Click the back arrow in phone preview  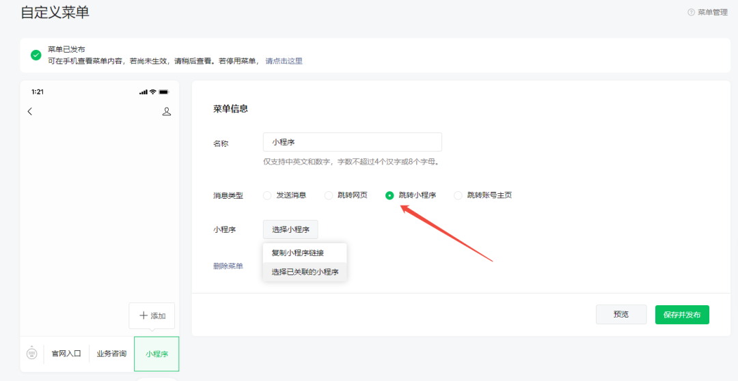[x=29, y=111]
